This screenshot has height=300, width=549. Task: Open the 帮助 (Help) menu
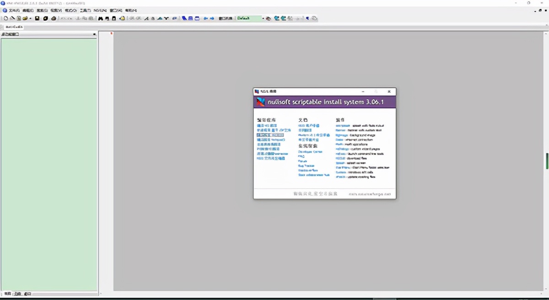tap(130, 10)
